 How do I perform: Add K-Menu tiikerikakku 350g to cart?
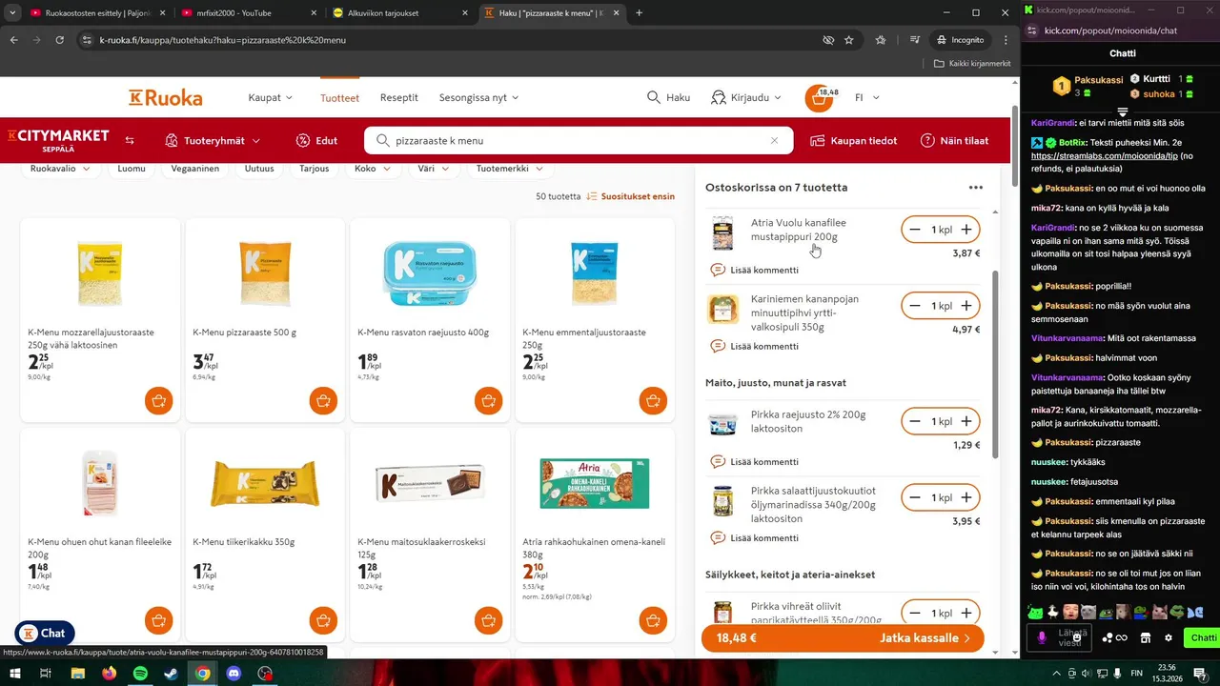point(324,620)
